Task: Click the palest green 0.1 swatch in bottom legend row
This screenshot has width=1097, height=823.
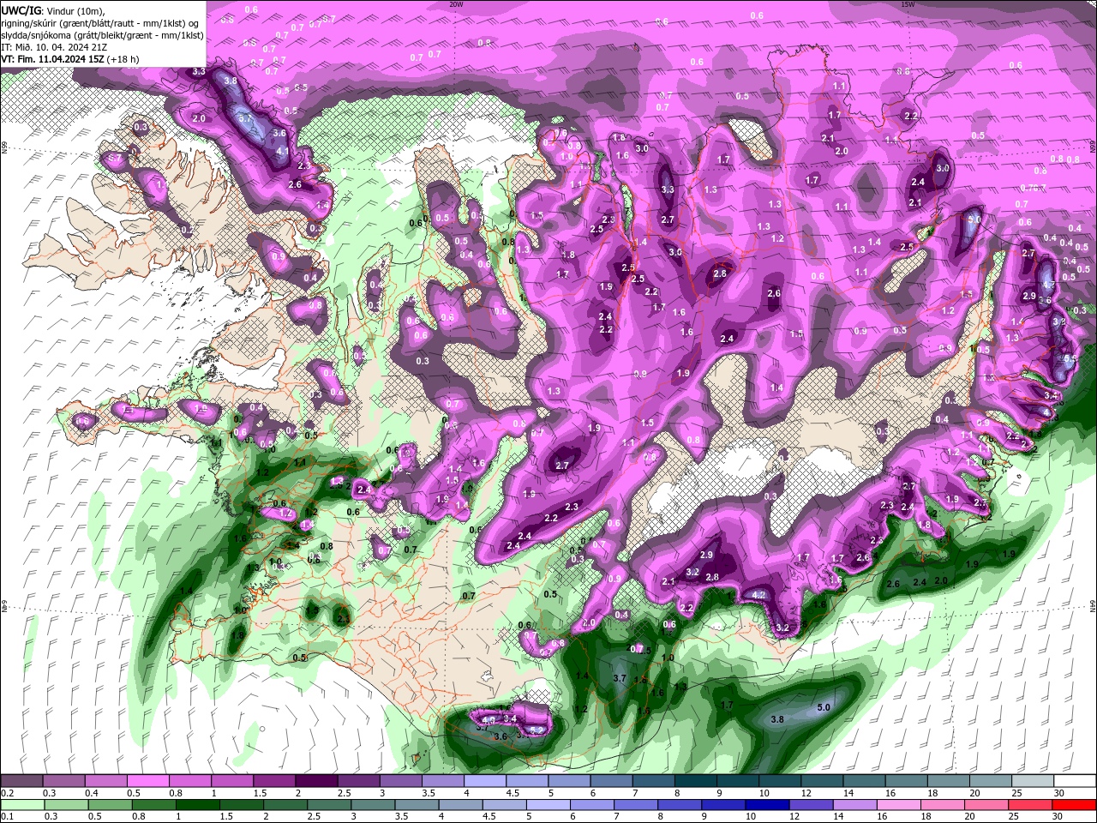Action: [22, 805]
